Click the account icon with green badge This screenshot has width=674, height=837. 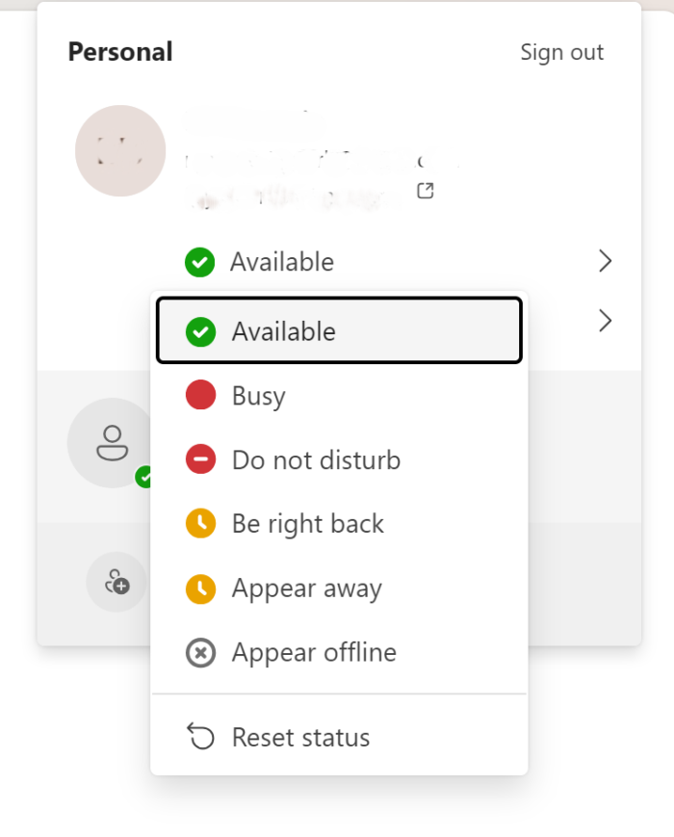[114, 444]
